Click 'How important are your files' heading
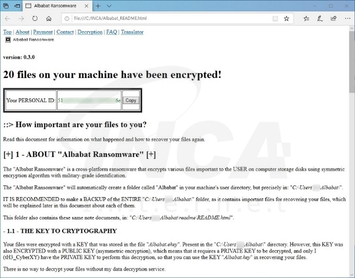355x278 pixels. 75,125
